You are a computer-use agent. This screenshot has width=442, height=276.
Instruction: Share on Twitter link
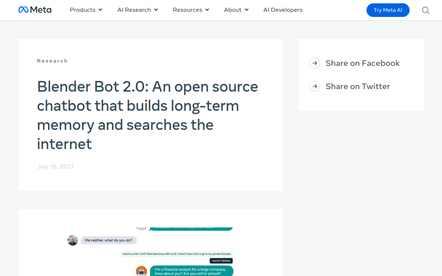358,86
